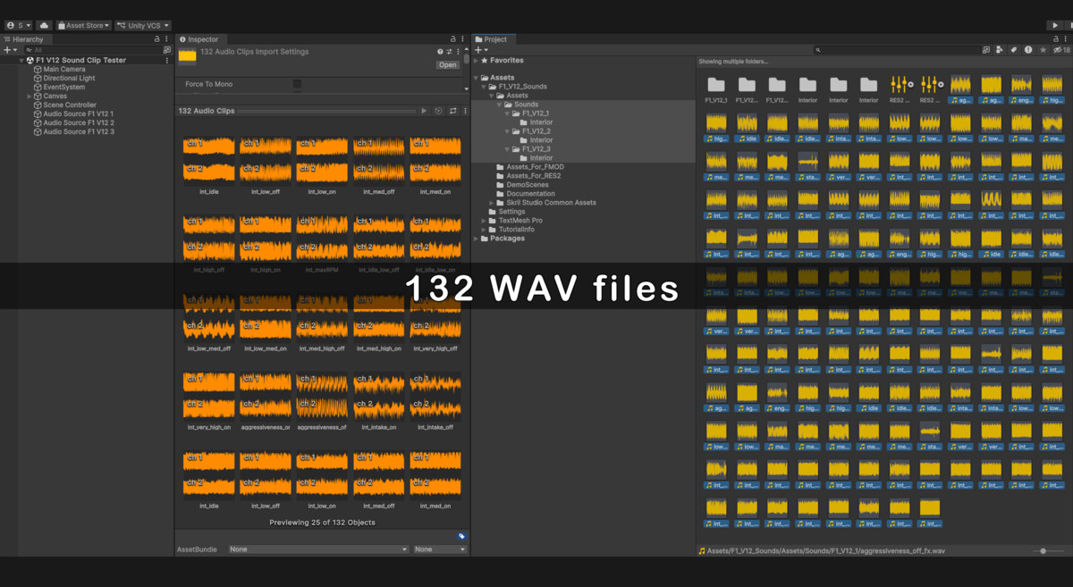
Task: Select the DemoScenes folder
Action: pos(528,185)
